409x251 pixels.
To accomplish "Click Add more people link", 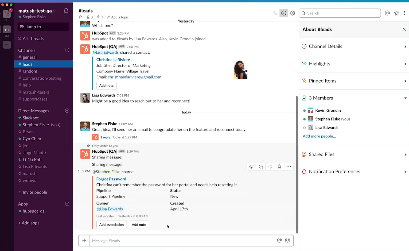I will [x=319, y=136].
